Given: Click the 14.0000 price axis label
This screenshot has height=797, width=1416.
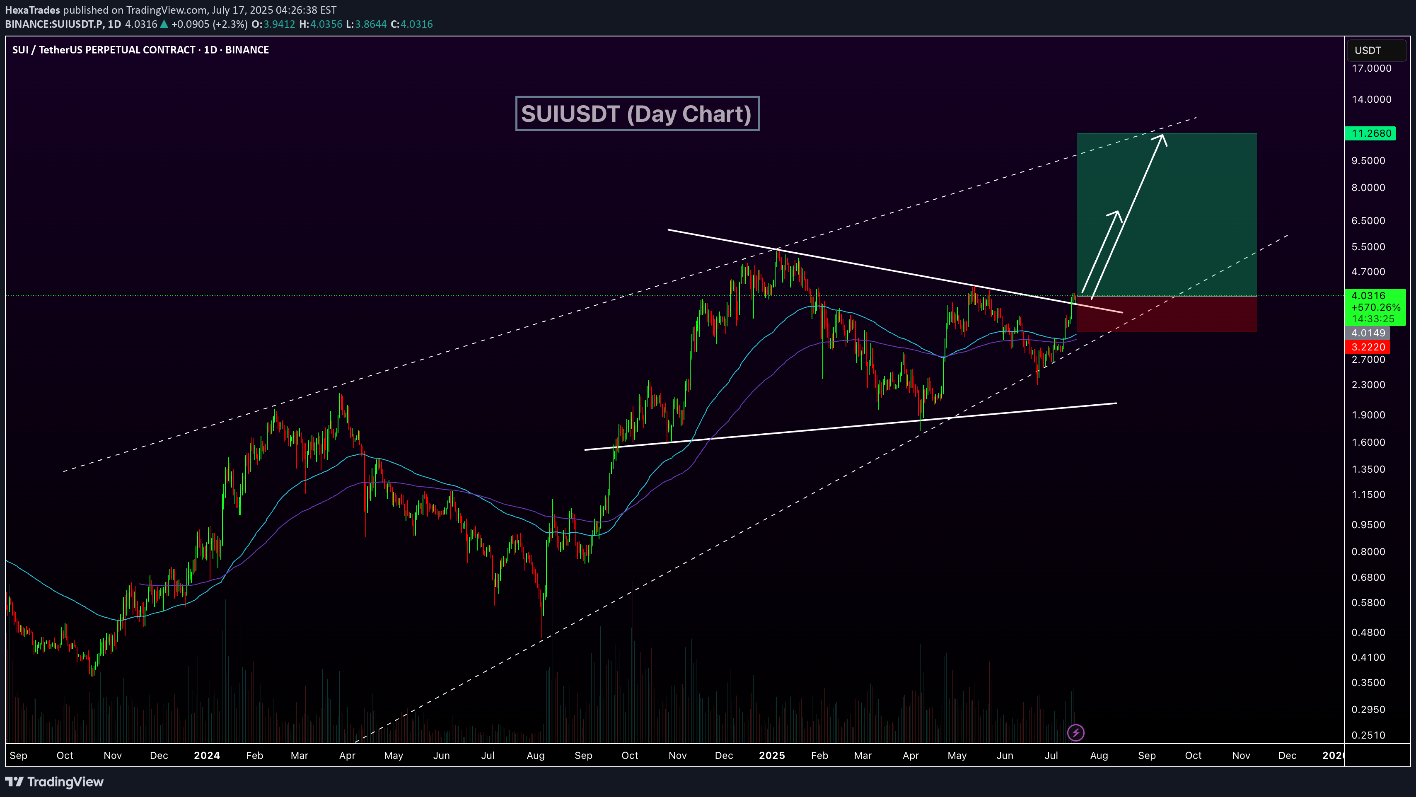Looking at the screenshot, I should pyautogui.click(x=1372, y=99).
